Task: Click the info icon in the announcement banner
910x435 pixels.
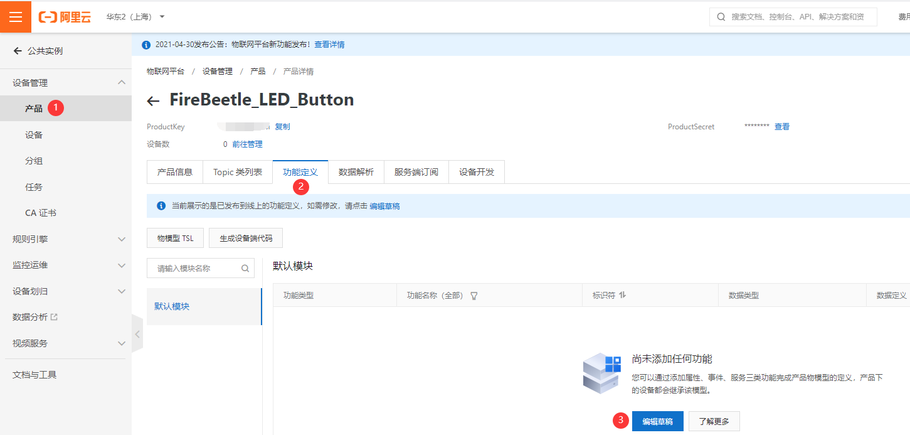Action: [146, 45]
